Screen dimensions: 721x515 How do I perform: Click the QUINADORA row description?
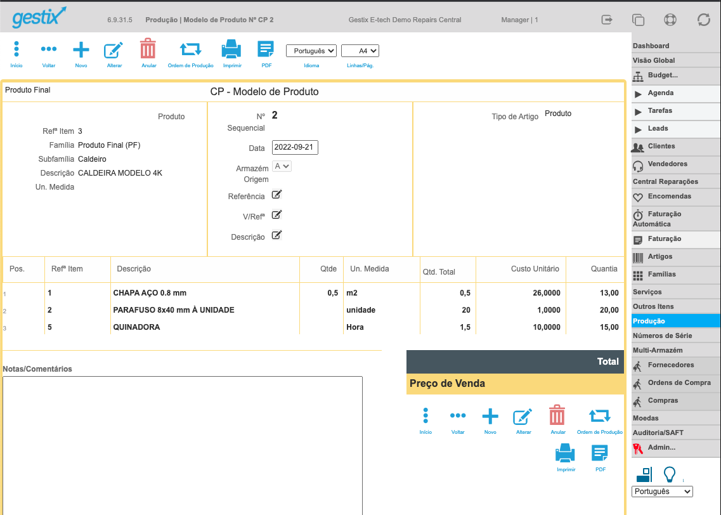pyautogui.click(x=136, y=327)
